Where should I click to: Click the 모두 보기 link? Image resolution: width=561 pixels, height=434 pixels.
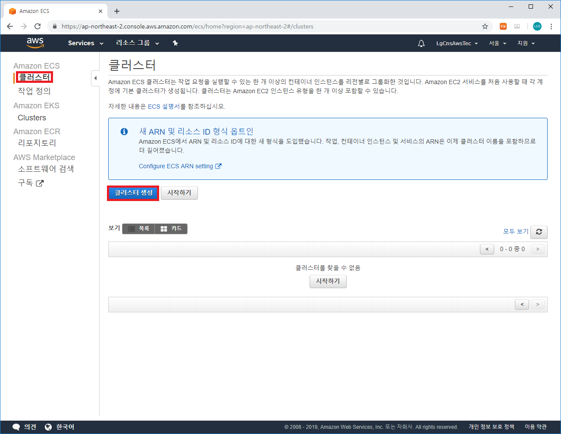pos(516,231)
